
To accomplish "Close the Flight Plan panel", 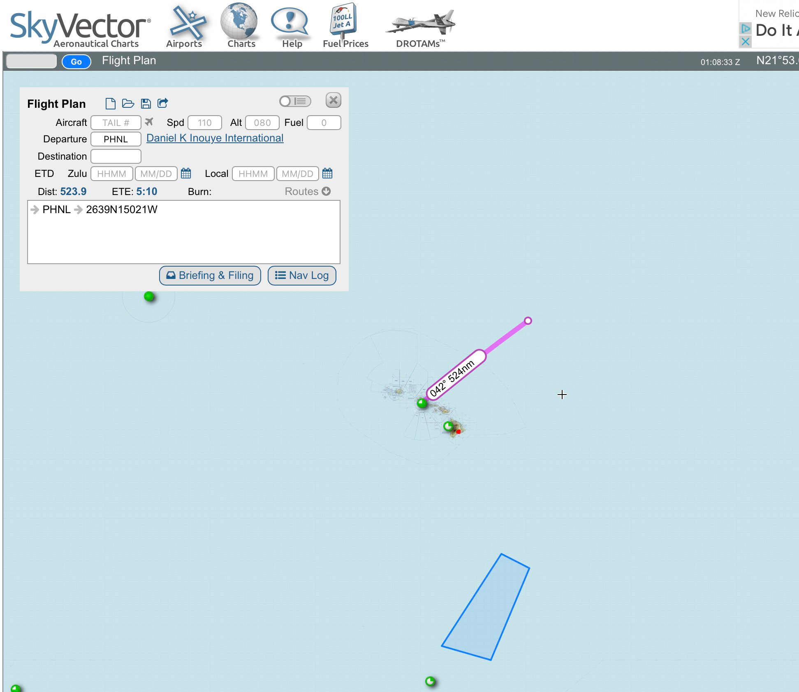I will [x=333, y=100].
